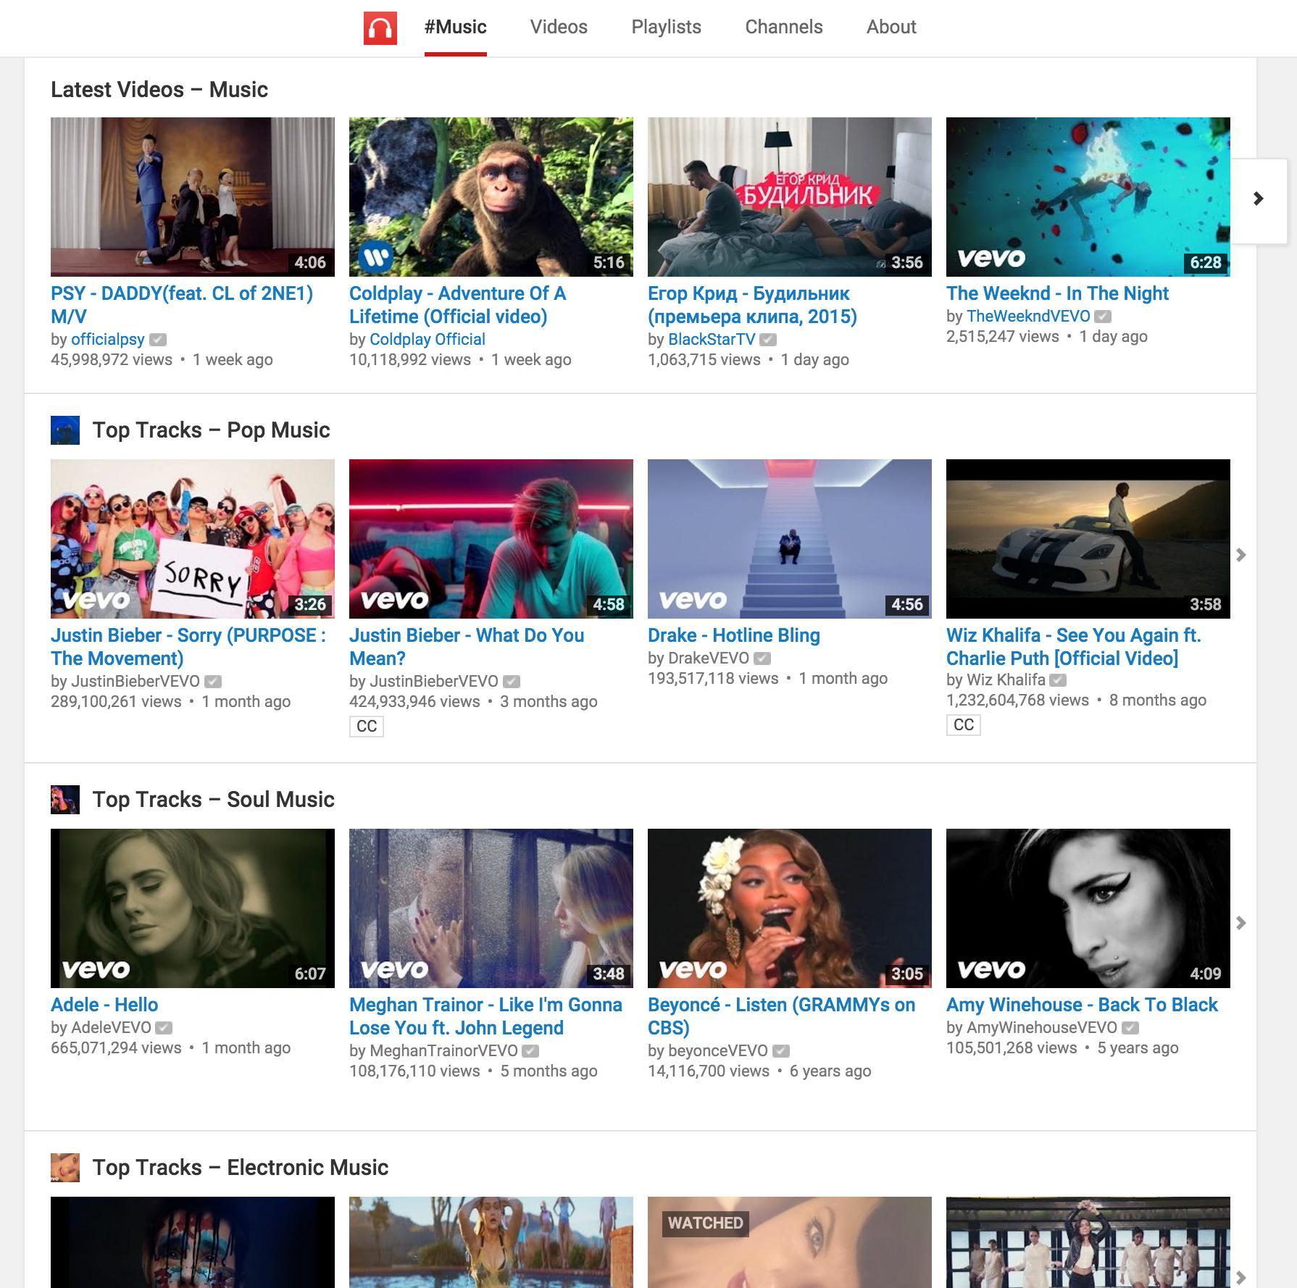This screenshot has height=1288, width=1297.
Task: Open Wiz Khalifa See You Again title
Action: 1074,647
